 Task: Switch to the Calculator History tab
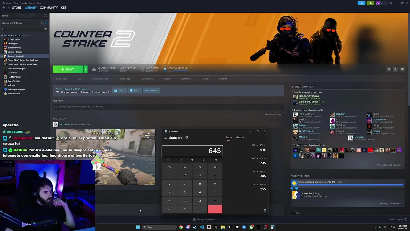coord(228,137)
